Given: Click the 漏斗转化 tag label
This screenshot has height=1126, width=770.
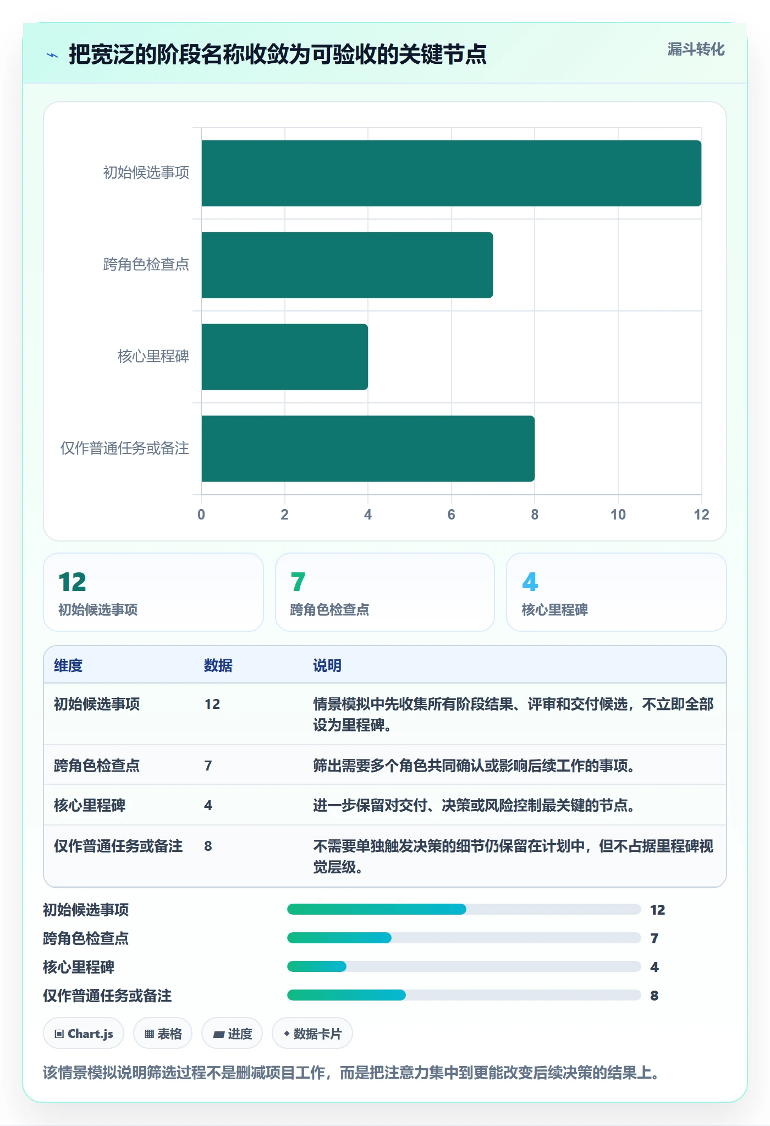Looking at the screenshot, I should click(x=696, y=50).
